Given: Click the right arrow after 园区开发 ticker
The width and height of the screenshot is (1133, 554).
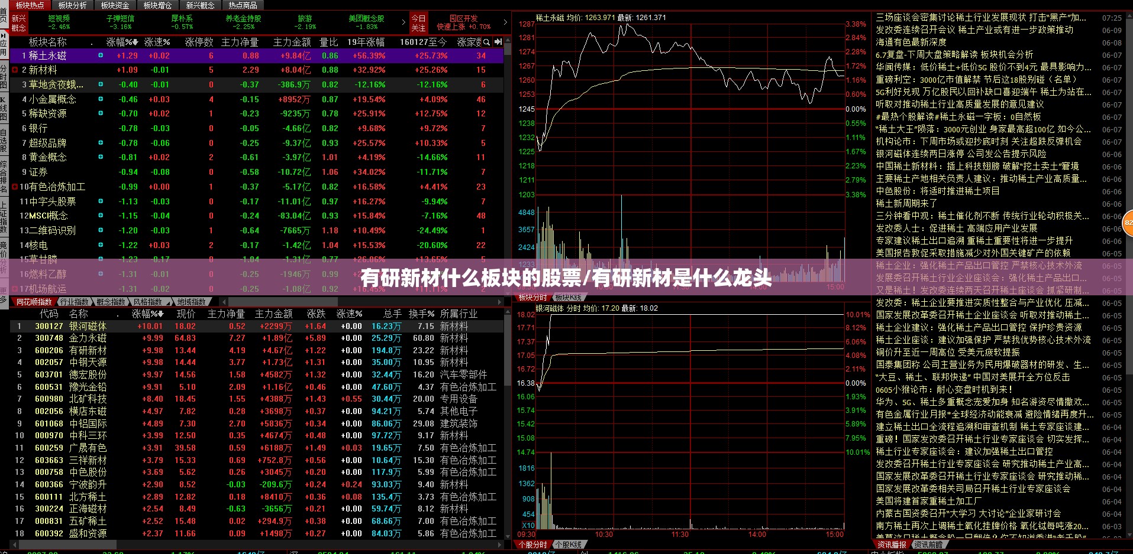Looking at the screenshot, I should [x=505, y=22].
